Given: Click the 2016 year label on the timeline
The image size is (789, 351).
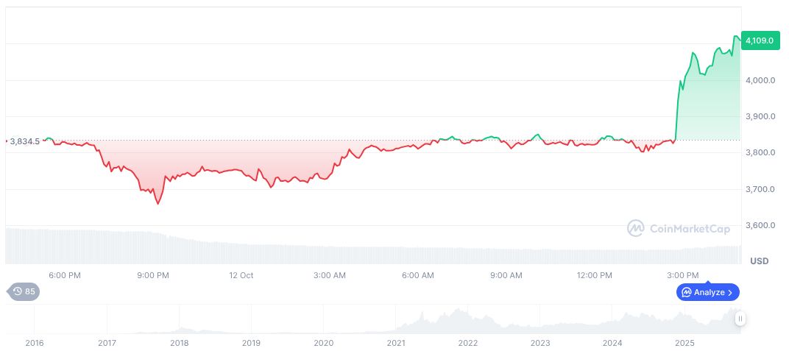Looking at the screenshot, I should tap(35, 343).
